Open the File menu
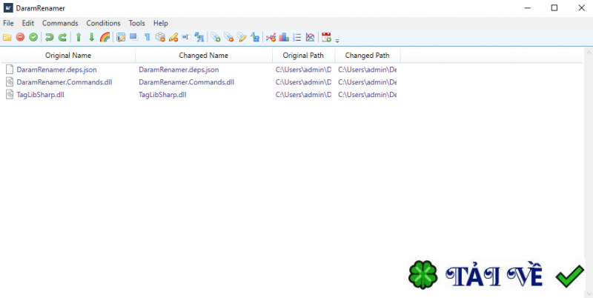The width and height of the screenshot is (593, 298). pos(8,23)
